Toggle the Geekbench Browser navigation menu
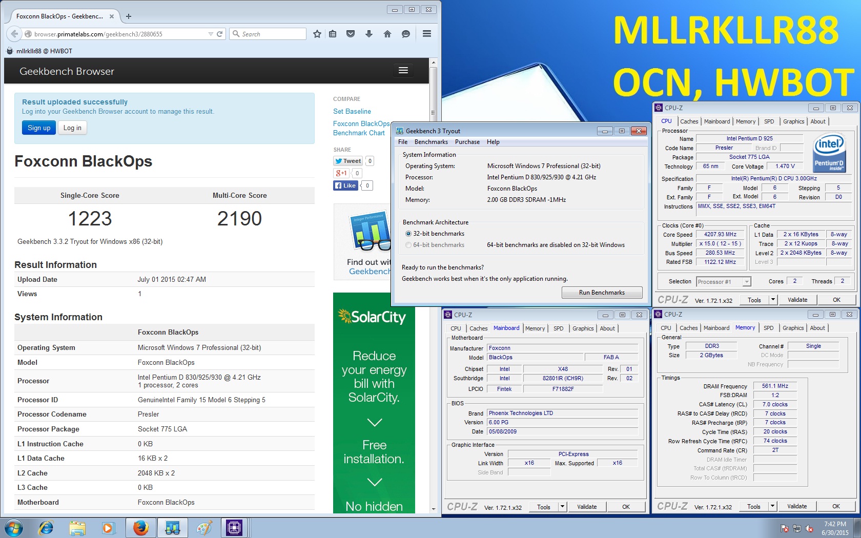The height and width of the screenshot is (538, 861). click(403, 71)
